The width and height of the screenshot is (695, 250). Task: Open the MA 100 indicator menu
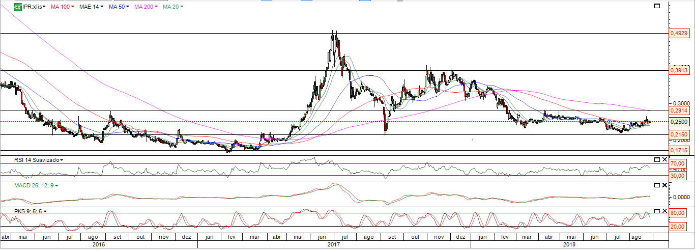(63, 7)
